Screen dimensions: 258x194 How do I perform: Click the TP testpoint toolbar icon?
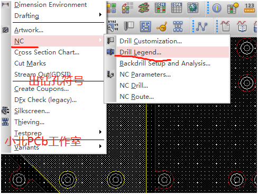click(162, 27)
